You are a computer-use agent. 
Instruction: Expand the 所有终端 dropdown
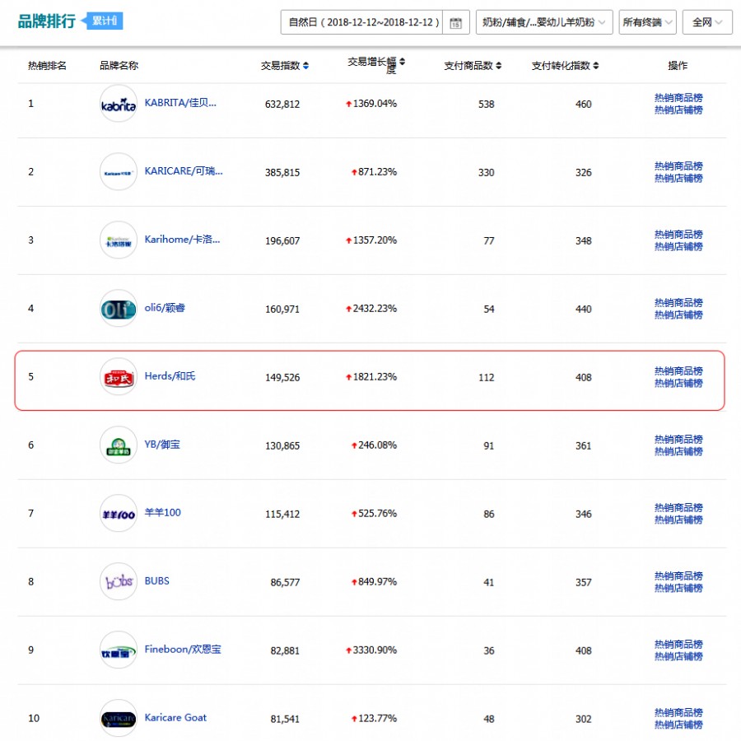648,22
